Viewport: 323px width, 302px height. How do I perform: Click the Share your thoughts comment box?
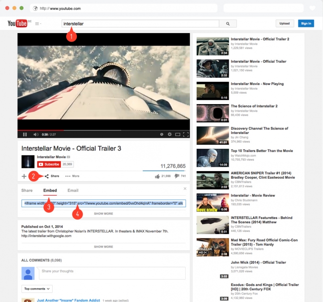click(112, 273)
